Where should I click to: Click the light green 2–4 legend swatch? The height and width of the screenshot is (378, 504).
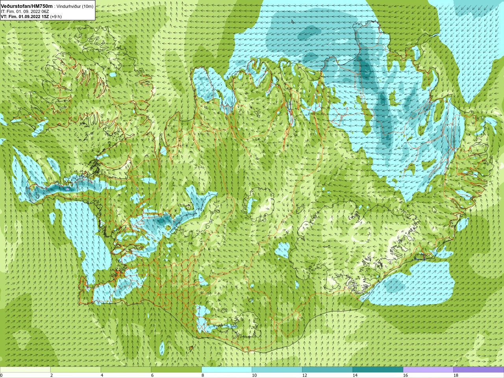point(76,370)
